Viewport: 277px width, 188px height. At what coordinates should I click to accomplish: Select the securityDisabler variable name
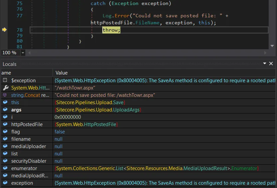pyautogui.click(x=29, y=161)
